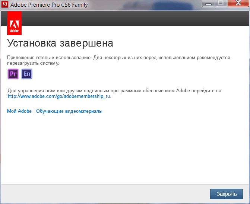Close the window with the X button
The image size is (250, 204).
coord(238,3)
